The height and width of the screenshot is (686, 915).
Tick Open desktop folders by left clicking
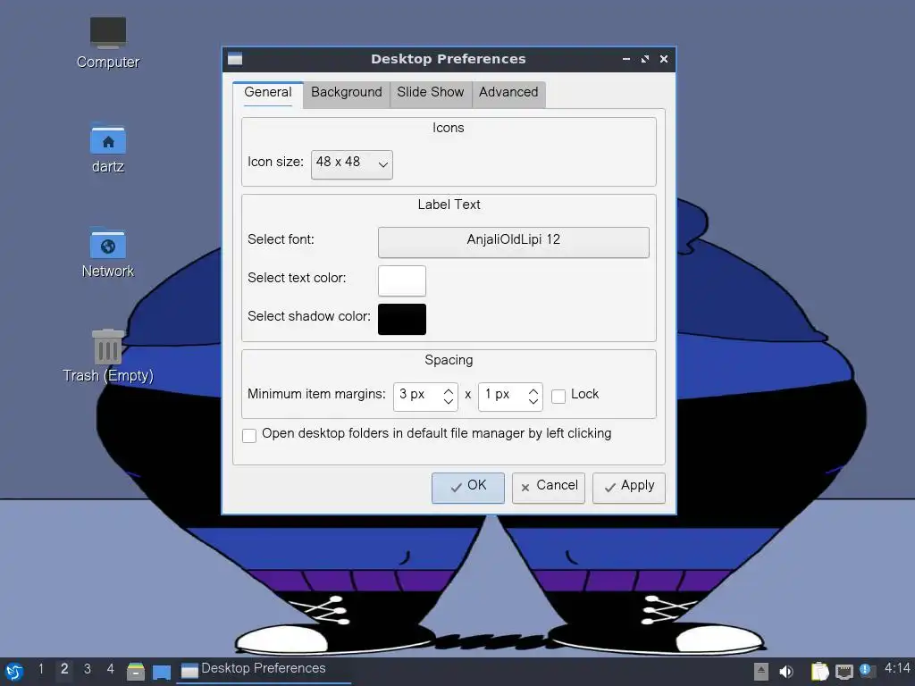coord(249,435)
